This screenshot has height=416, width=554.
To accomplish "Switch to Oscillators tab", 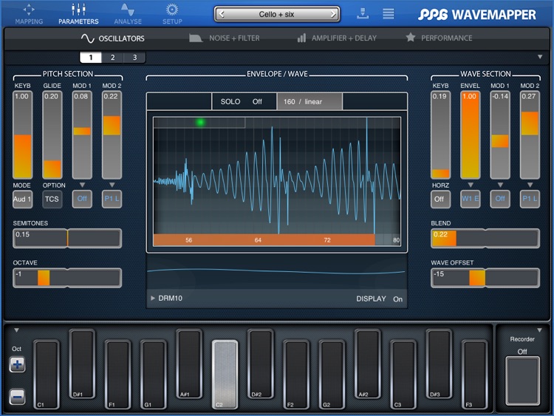I will click(113, 38).
